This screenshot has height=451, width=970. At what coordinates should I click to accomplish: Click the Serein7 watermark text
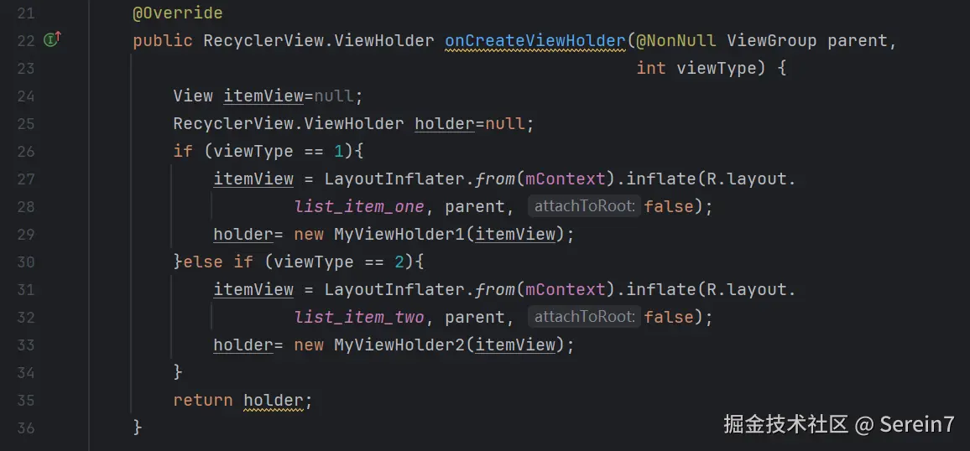tap(916, 424)
